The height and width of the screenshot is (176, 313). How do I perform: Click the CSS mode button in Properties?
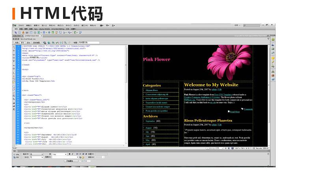17,157
